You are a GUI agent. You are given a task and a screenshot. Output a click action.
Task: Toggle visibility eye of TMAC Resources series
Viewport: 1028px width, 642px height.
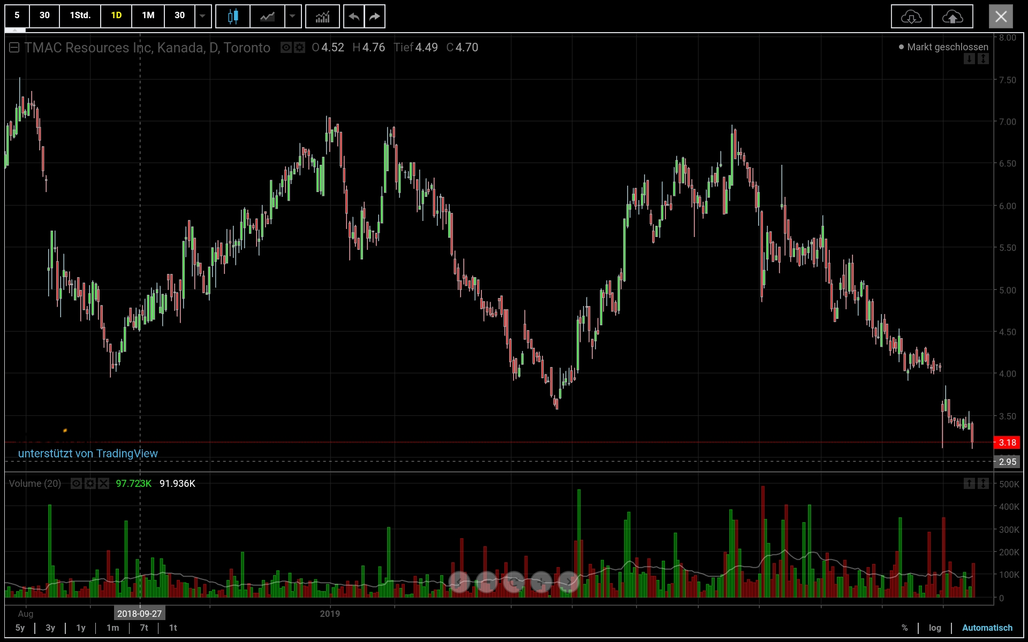pos(286,48)
